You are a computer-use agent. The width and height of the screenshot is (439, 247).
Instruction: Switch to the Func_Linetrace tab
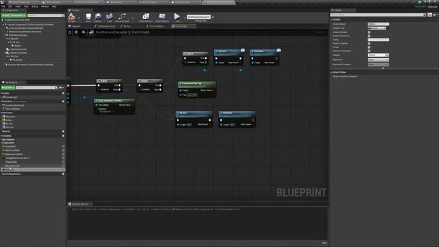[x=156, y=26]
